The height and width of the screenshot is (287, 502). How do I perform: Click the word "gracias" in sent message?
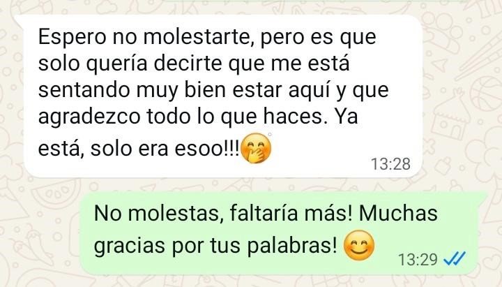coord(130,247)
